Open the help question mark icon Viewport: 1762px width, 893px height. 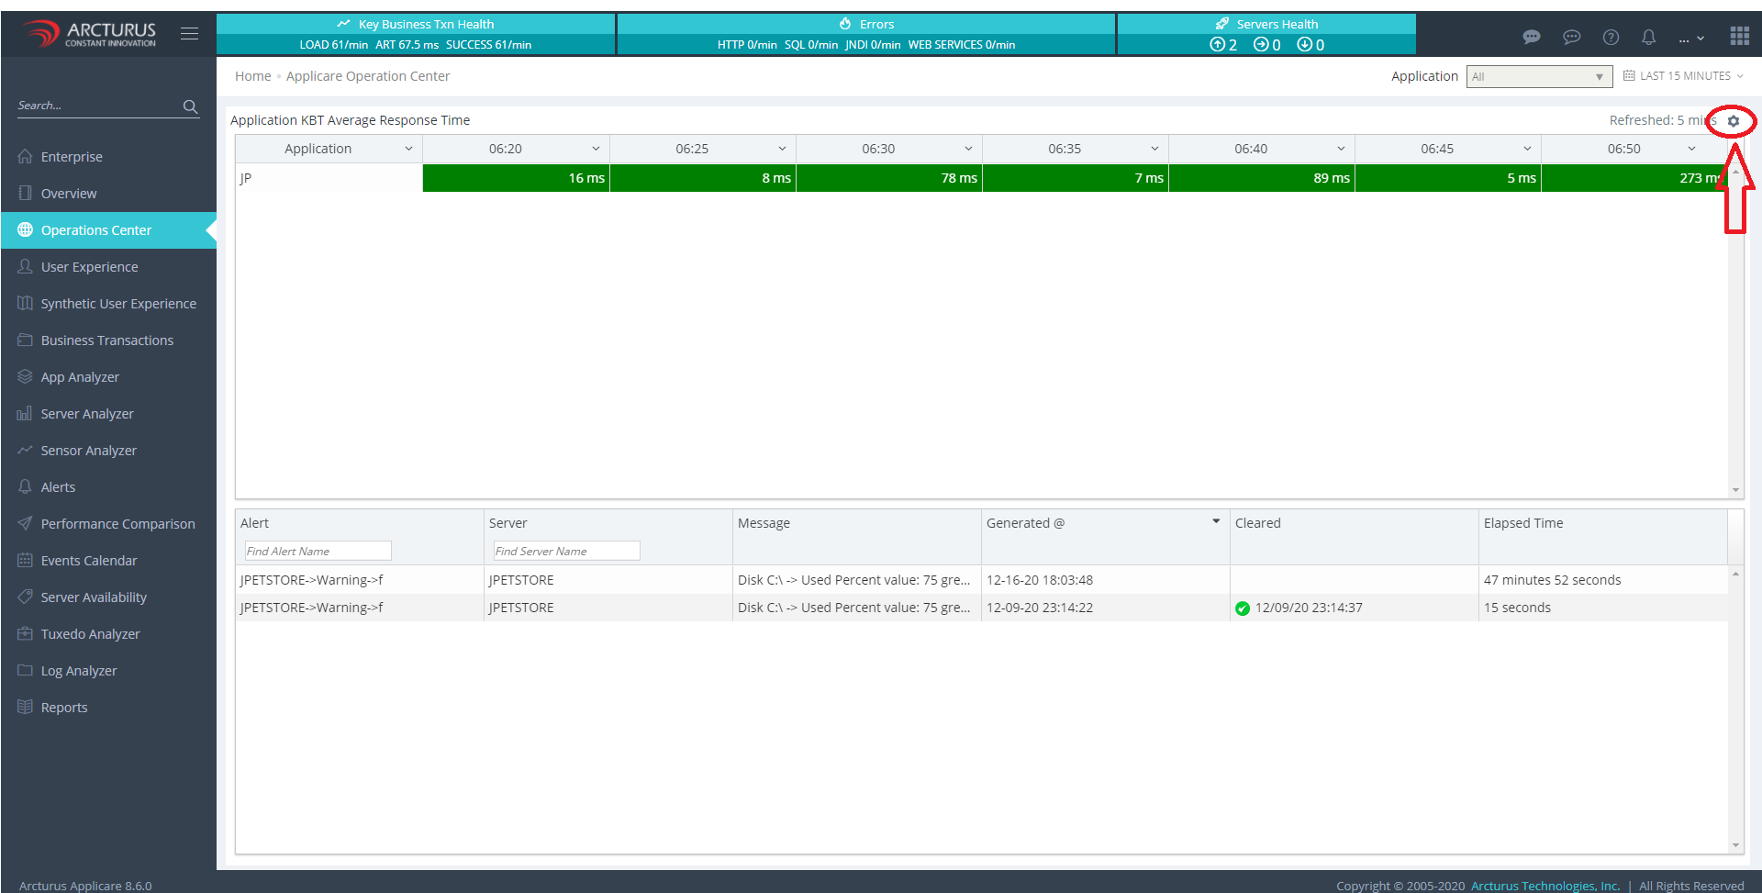point(1611,38)
